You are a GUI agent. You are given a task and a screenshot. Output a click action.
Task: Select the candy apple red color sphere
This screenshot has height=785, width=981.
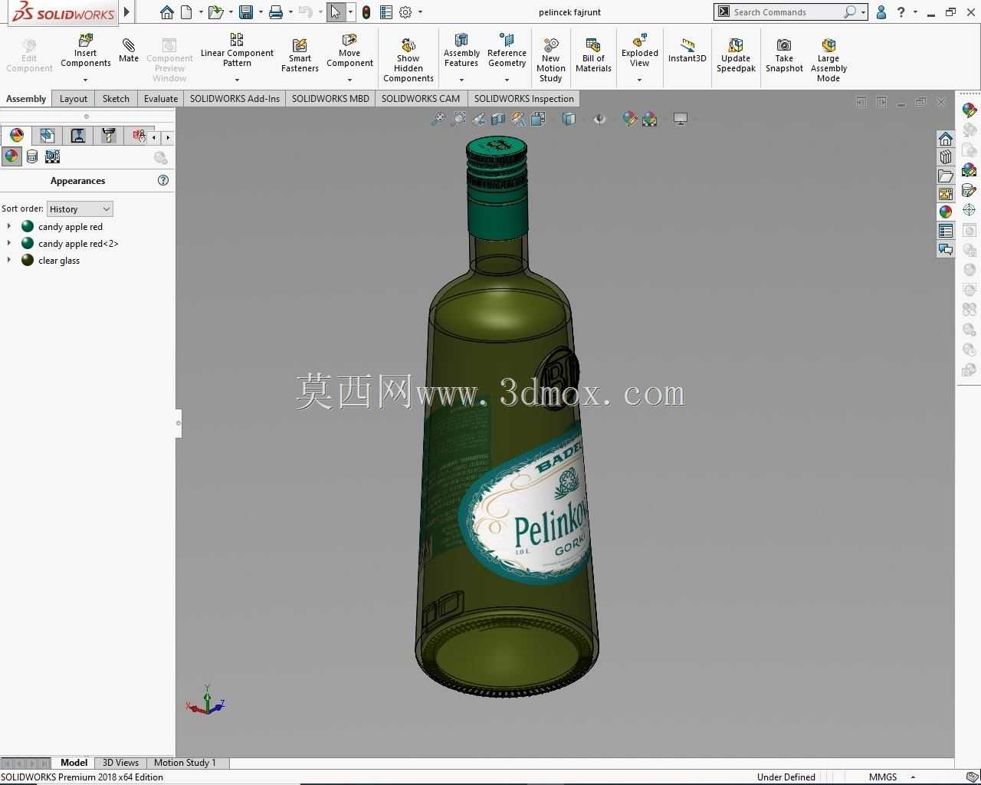28,226
